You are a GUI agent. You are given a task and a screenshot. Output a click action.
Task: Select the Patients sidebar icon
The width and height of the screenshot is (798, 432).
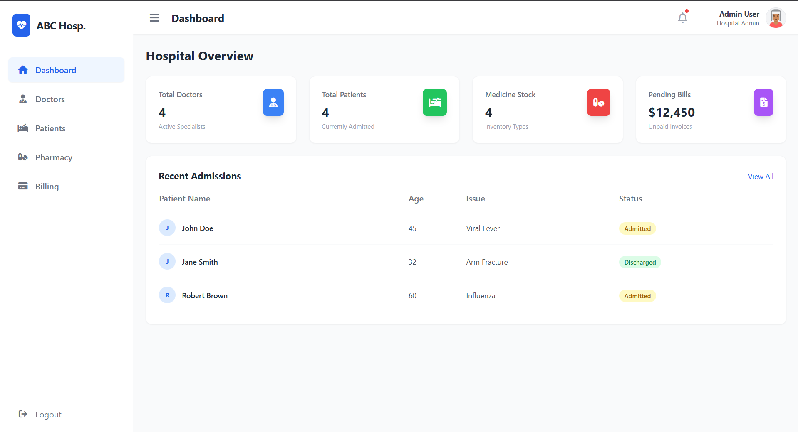point(23,128)
